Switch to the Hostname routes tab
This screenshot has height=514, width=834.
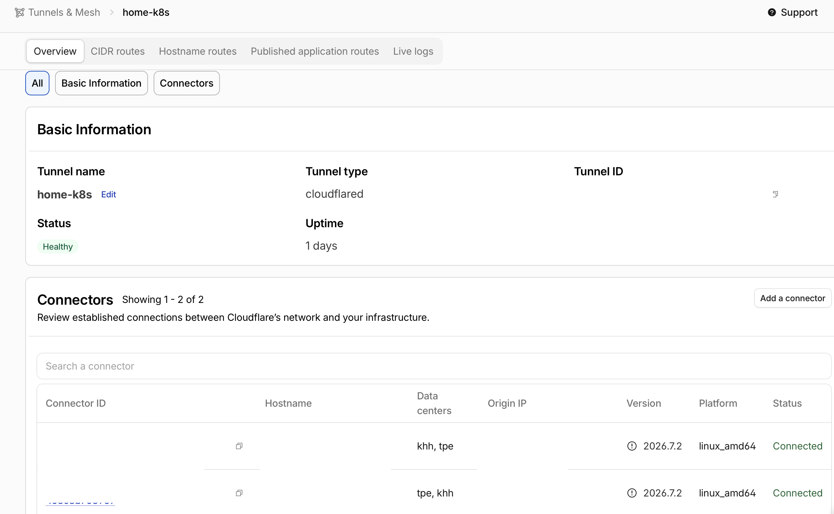197,51
